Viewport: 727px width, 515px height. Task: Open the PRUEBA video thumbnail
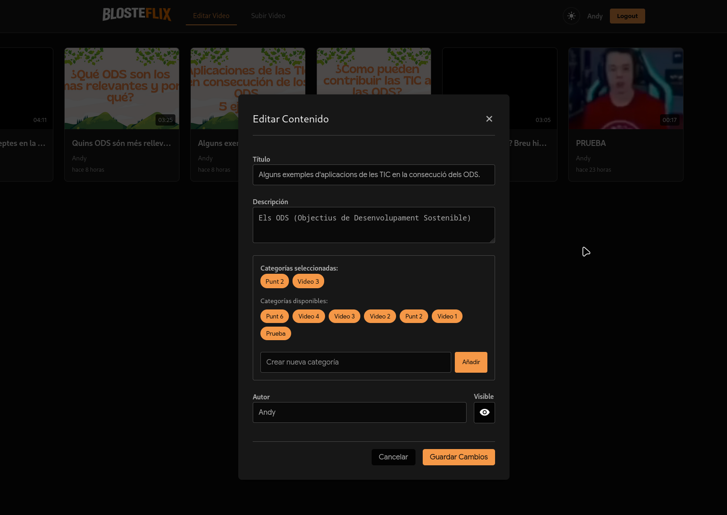pyautogui.click(x=625, y=89)
